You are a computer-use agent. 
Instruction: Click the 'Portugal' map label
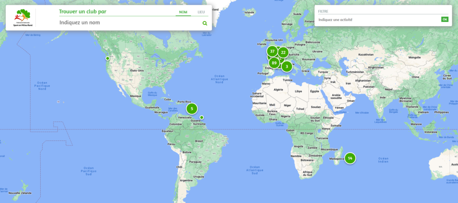(x=263, y=74)
